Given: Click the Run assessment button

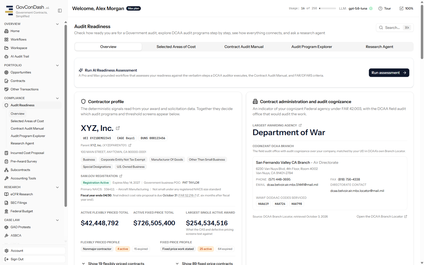Looking at the screenshot, I should (x=389, y=73).
